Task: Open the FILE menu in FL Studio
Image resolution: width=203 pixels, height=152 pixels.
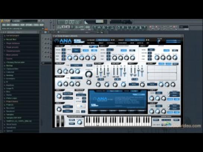Action: pyautogui.click(x=4, y=25)
